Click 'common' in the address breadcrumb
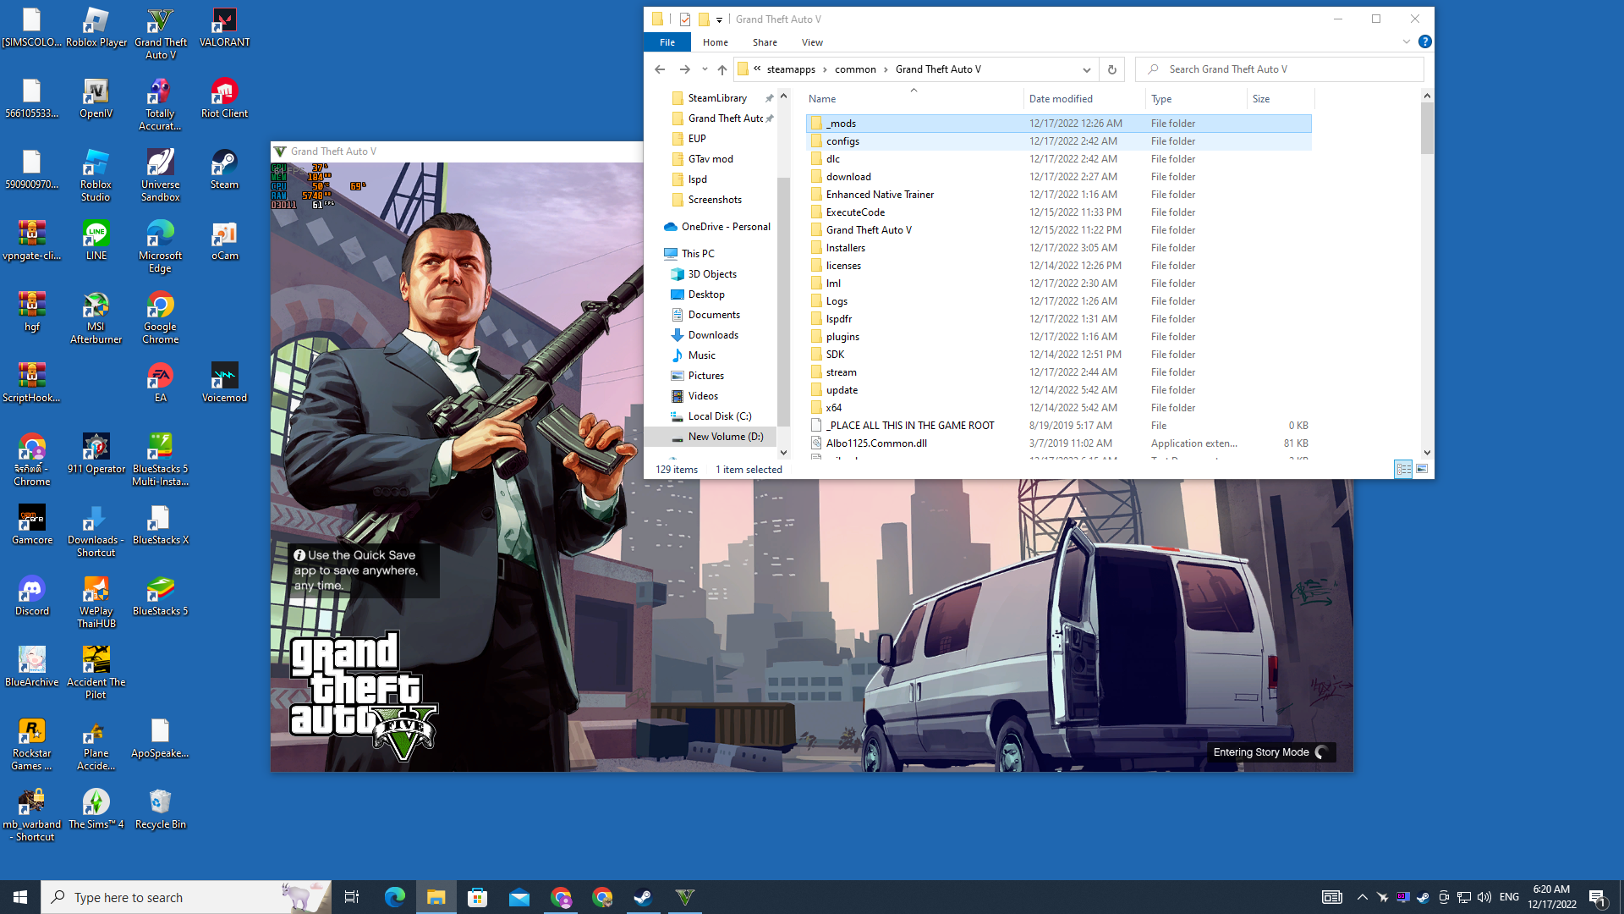This screenshot has height=914, width=1624. coord(855,69)
